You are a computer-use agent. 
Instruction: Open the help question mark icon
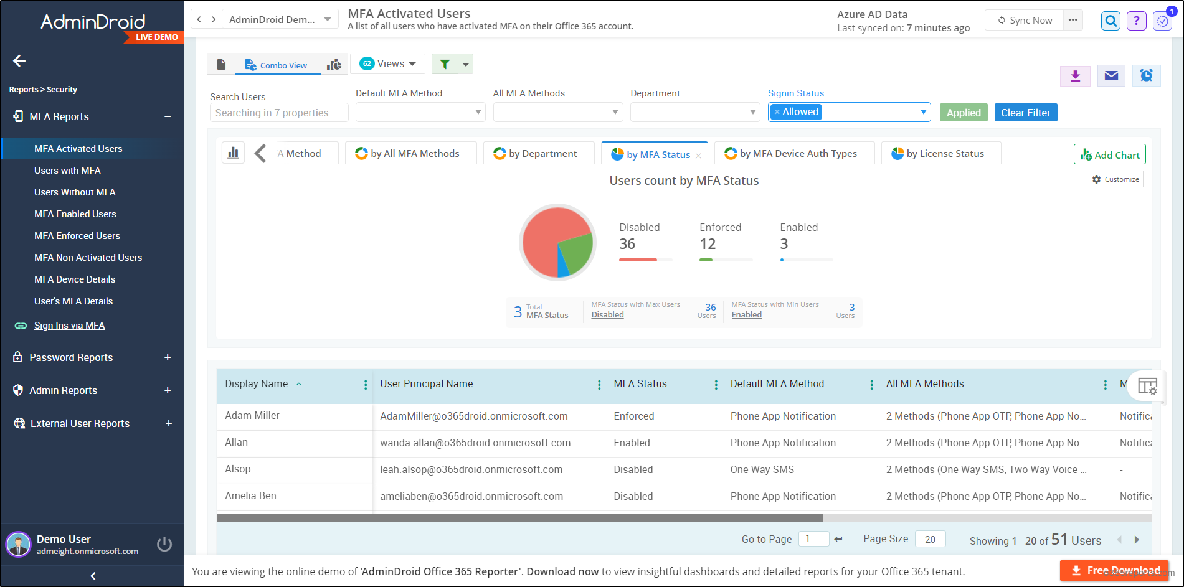coord(1137,21)
